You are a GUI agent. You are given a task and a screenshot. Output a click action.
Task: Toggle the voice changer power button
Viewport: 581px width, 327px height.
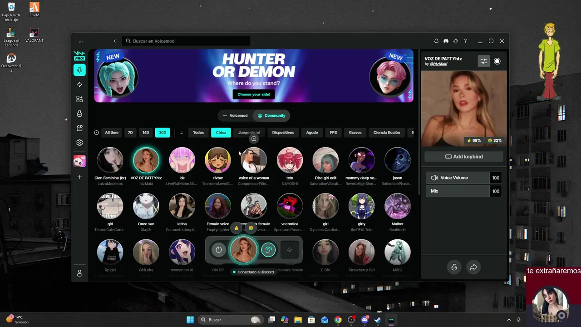pos(219,249)
